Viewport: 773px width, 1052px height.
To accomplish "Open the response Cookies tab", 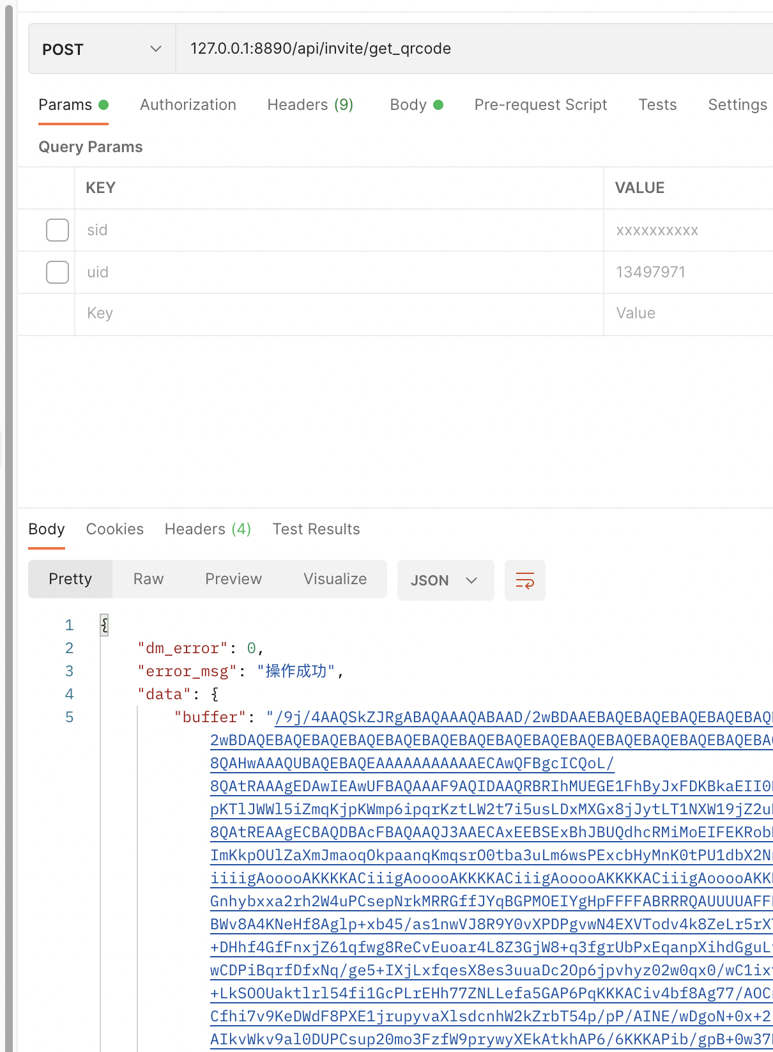I will (x=115, y=529).
